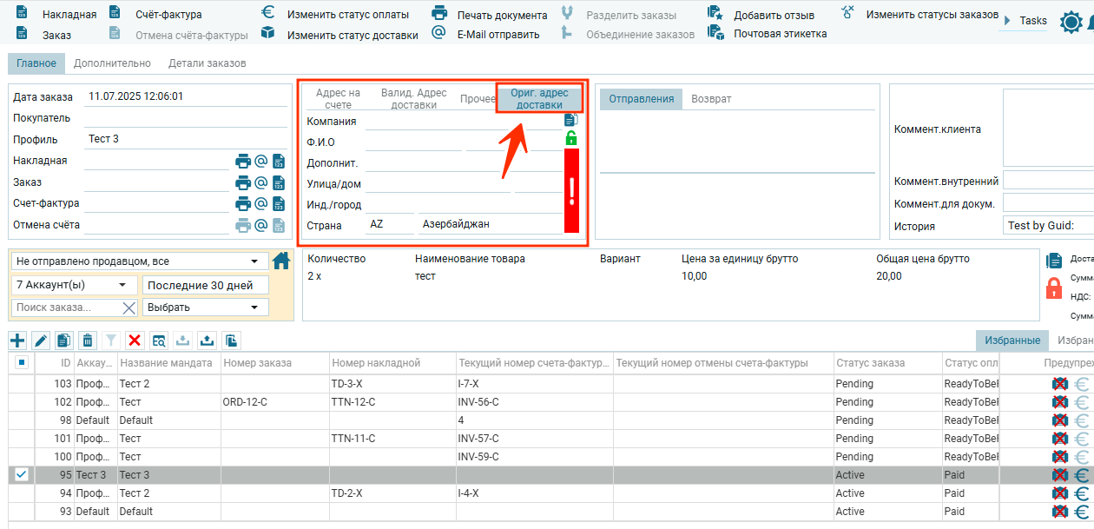This screenshot has height=529, width=1094.
Task: Open the "Выбрать" dropdown
Action: (x=205, y=307)
